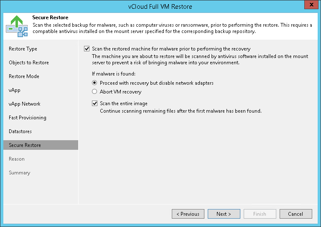Toggle scan restored machine for malware checkbox
The height and width of the screenshot is (227, 321).
[87, 49]
